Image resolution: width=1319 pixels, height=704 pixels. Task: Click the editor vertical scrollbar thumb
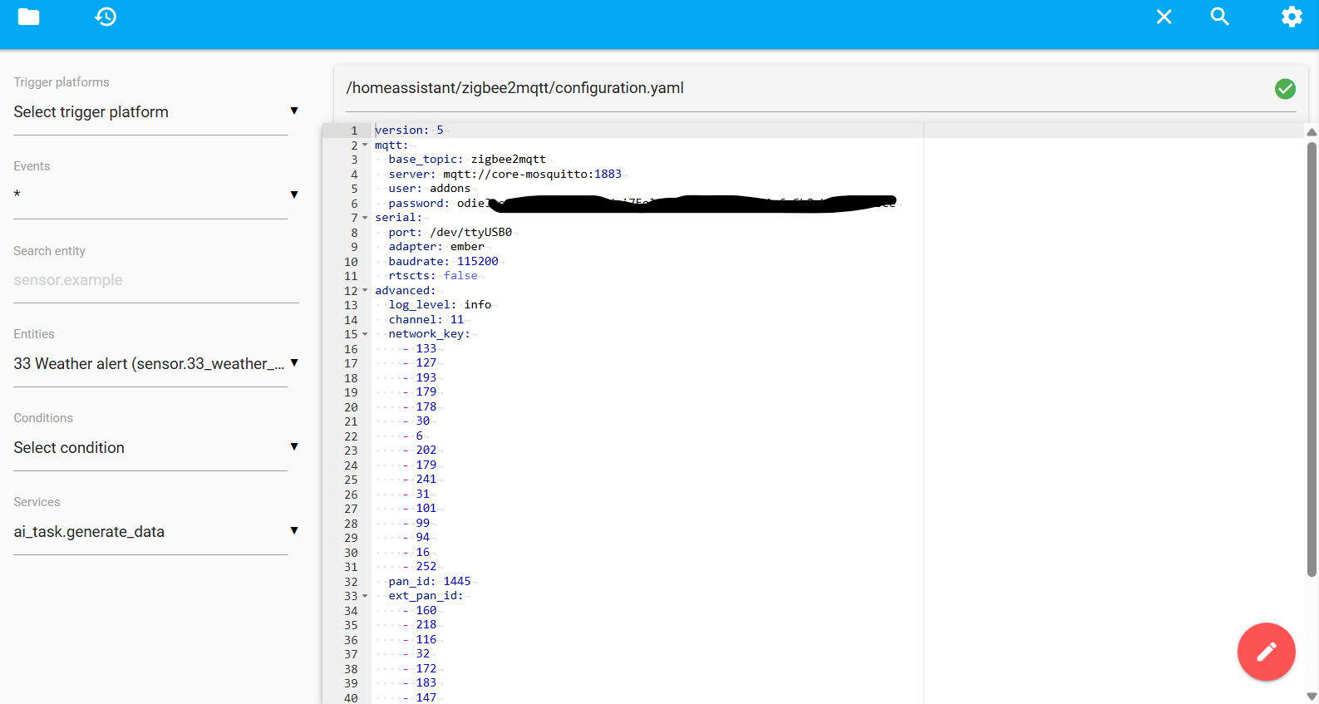(1312, 357)
